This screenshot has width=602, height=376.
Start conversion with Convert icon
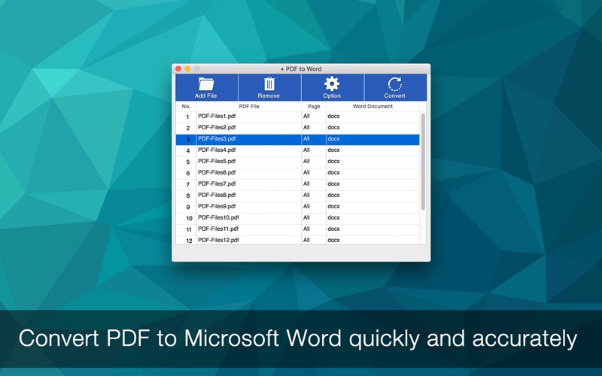tap(394, 84)
